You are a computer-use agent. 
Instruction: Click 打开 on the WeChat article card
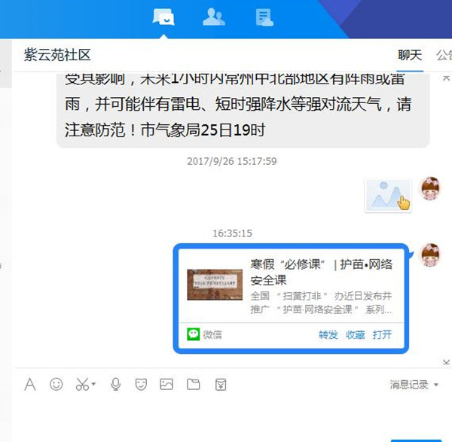coord(382,335)
